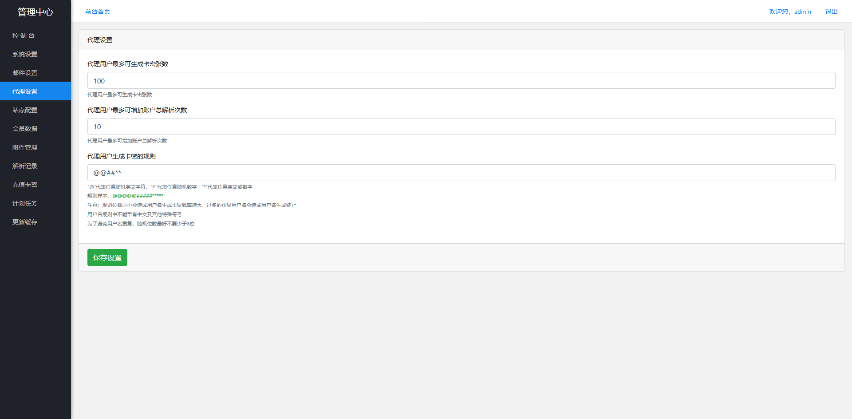Open the 控制台 dashboard in sidebar

24,36
